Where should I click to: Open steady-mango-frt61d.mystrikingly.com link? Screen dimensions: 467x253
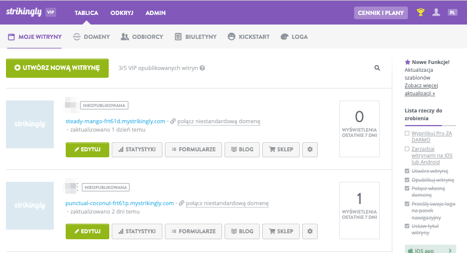point(115,121)
